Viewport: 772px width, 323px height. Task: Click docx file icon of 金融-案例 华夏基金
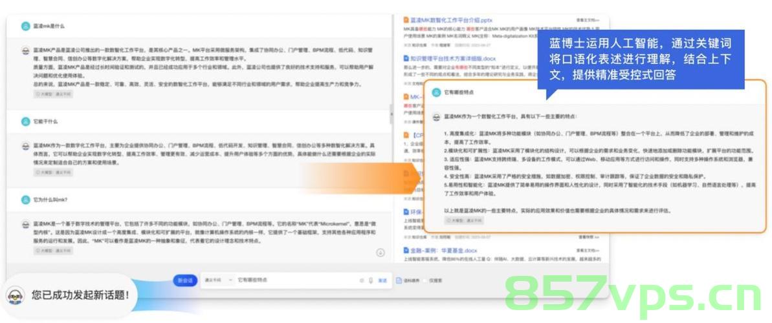click(406, 250)
